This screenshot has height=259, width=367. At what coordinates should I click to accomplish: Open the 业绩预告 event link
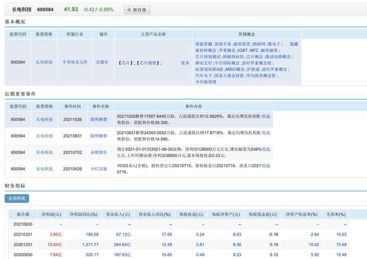point(99,152)
